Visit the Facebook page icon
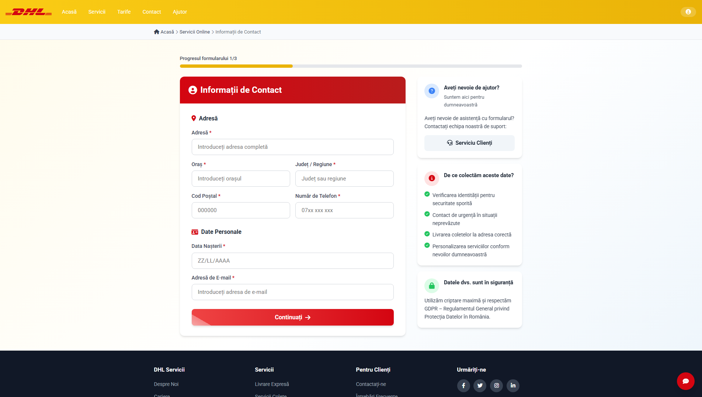 463,386
